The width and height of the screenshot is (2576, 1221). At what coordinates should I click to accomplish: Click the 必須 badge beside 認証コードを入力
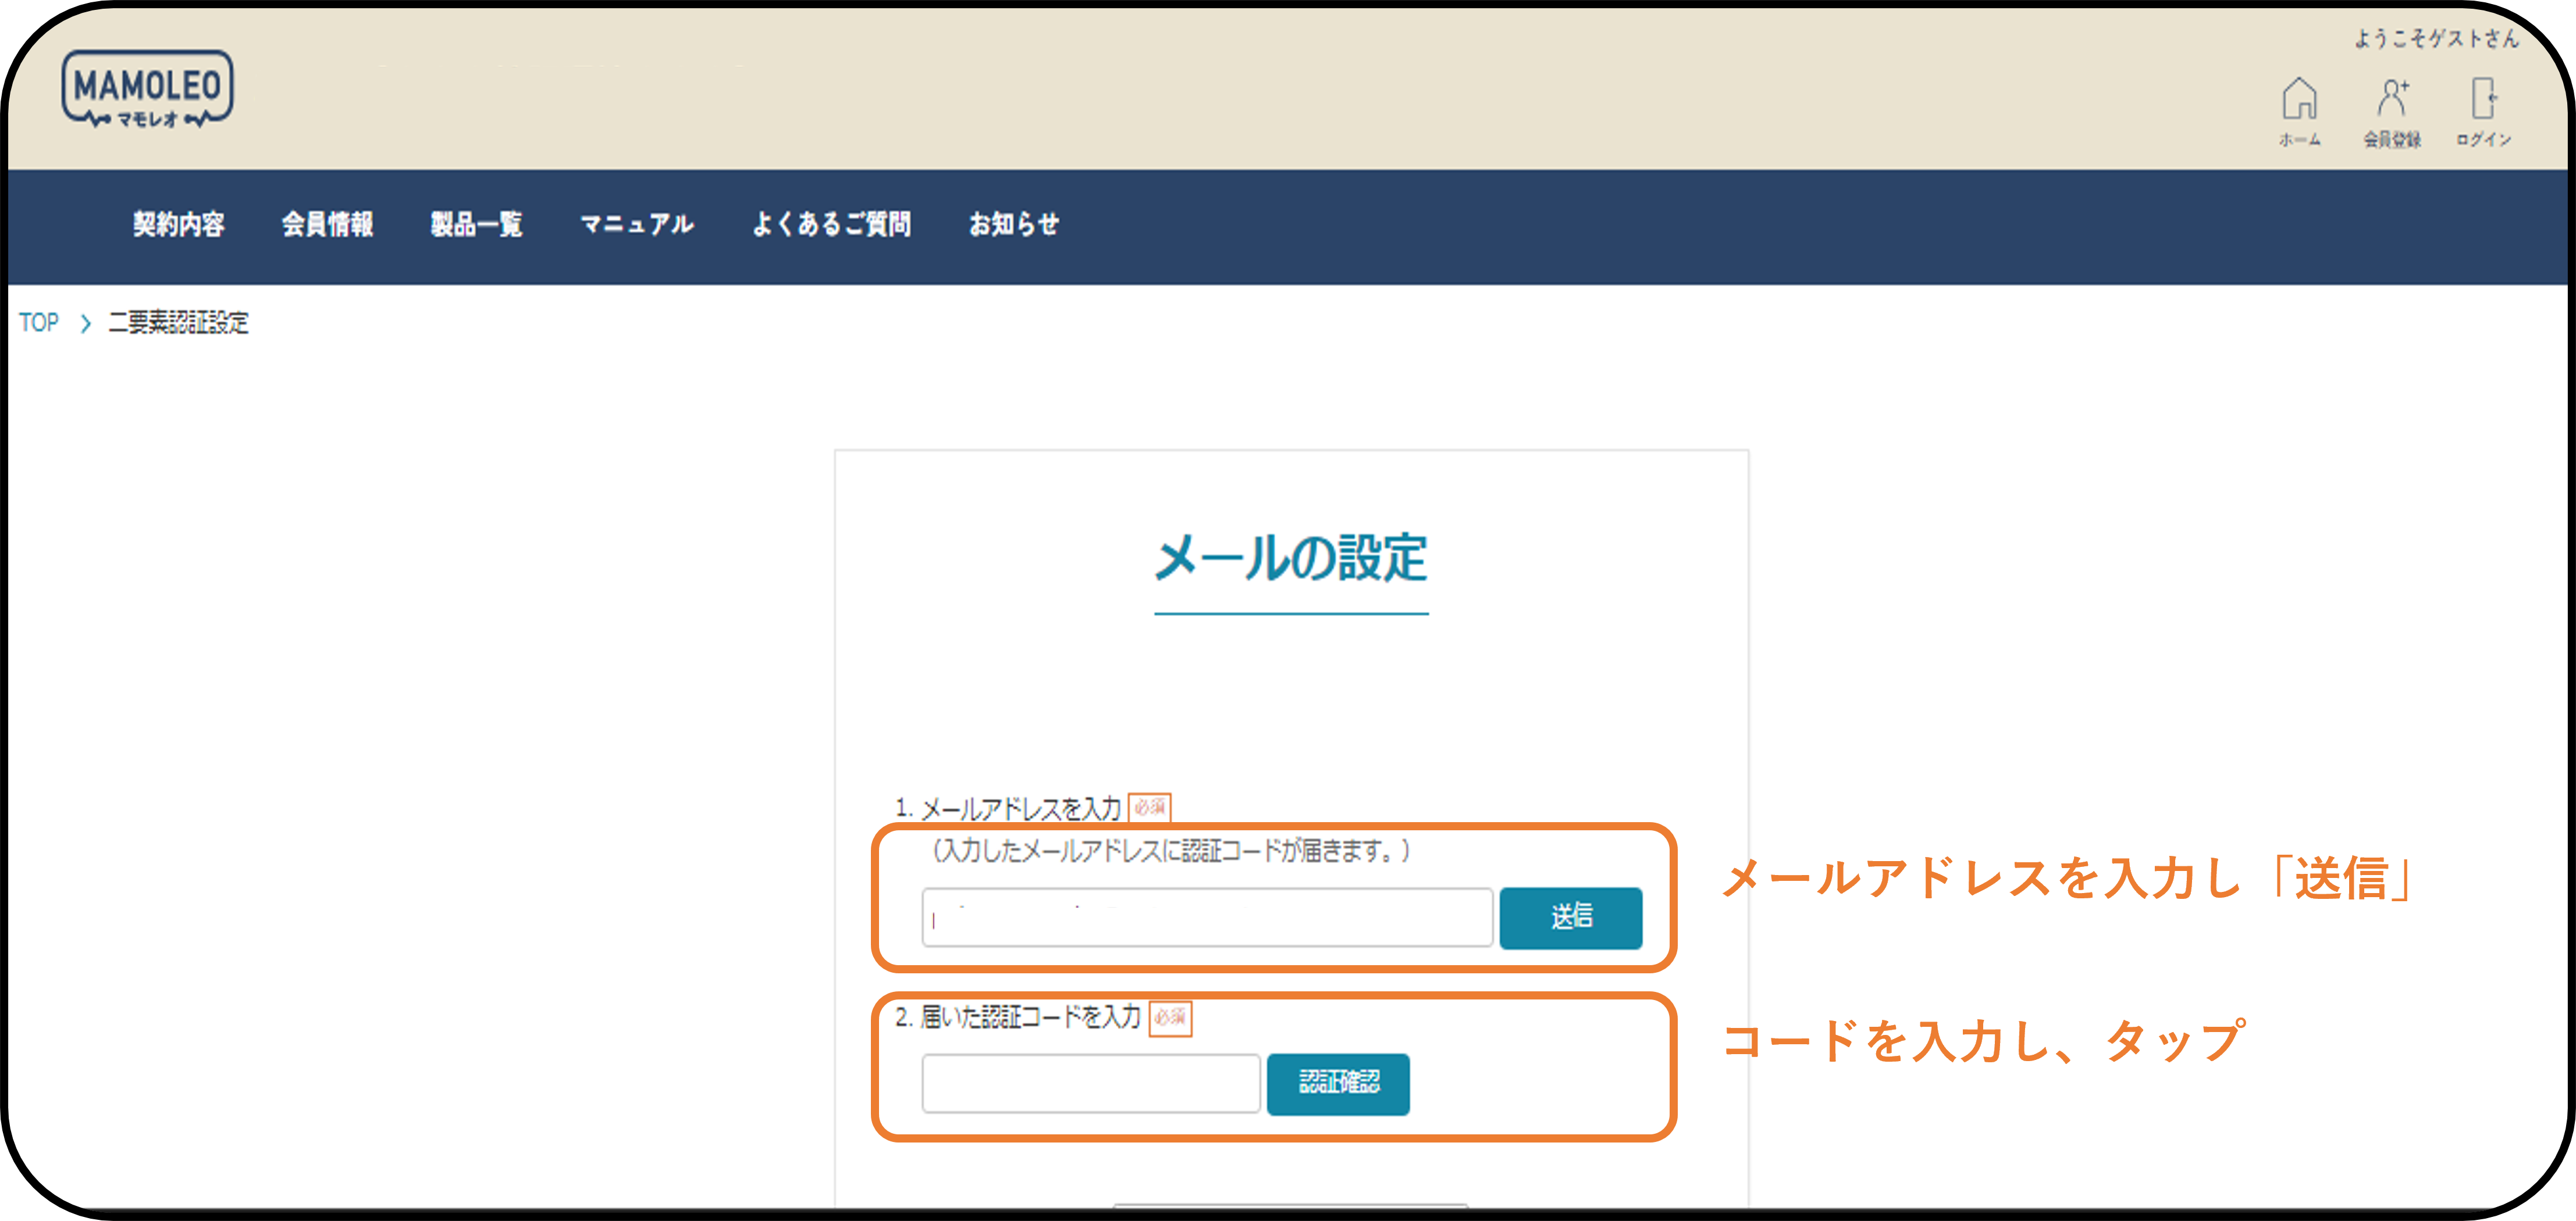1170,1017
